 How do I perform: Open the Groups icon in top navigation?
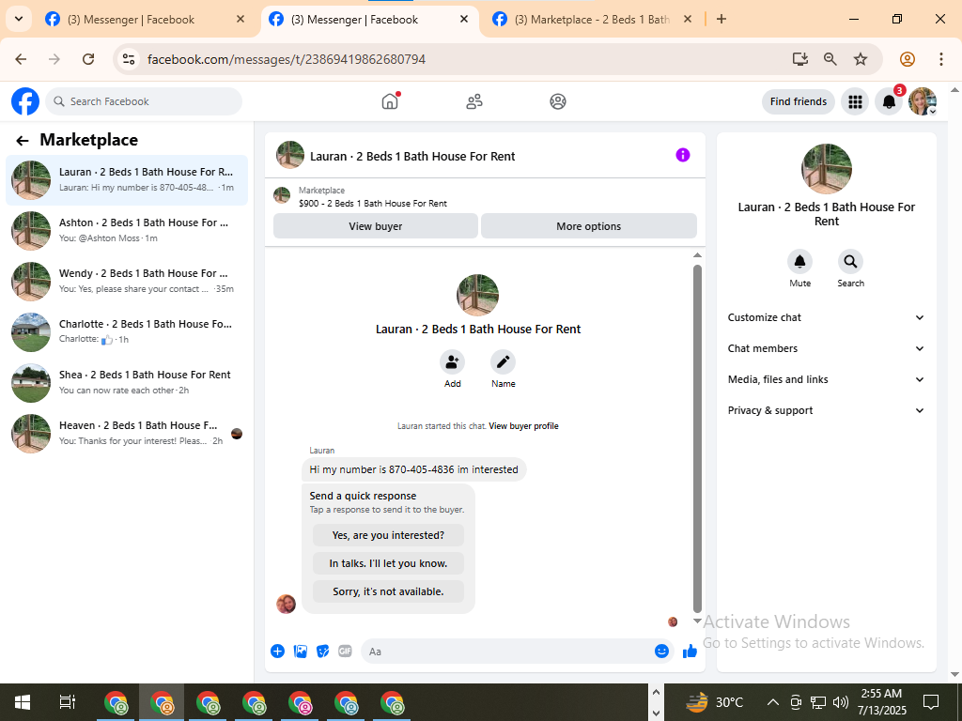[558, 101]
